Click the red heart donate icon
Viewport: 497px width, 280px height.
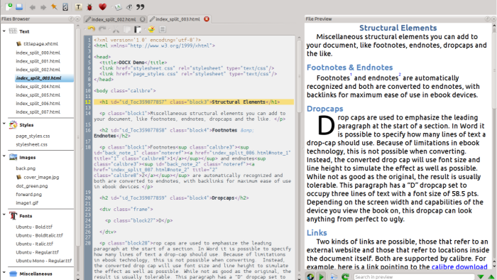coord(102,6)
